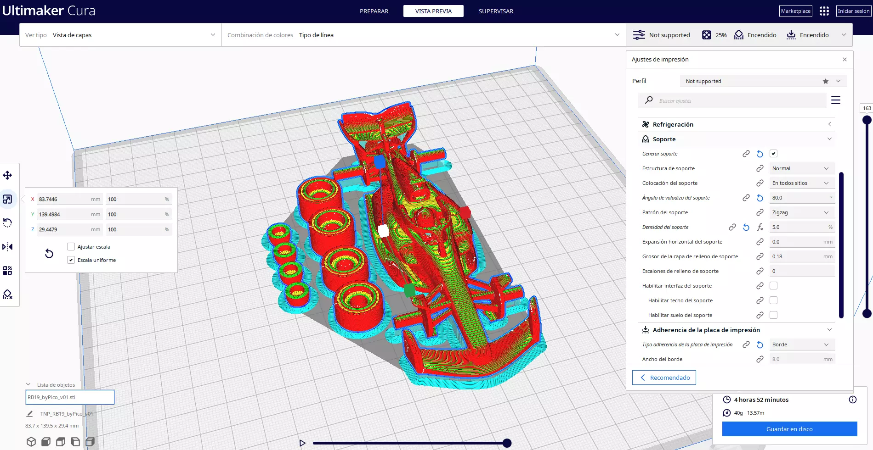The image size is (873, 450).
Task: Click the settings panel vertical scrollbar
Action: pos(841,245)
